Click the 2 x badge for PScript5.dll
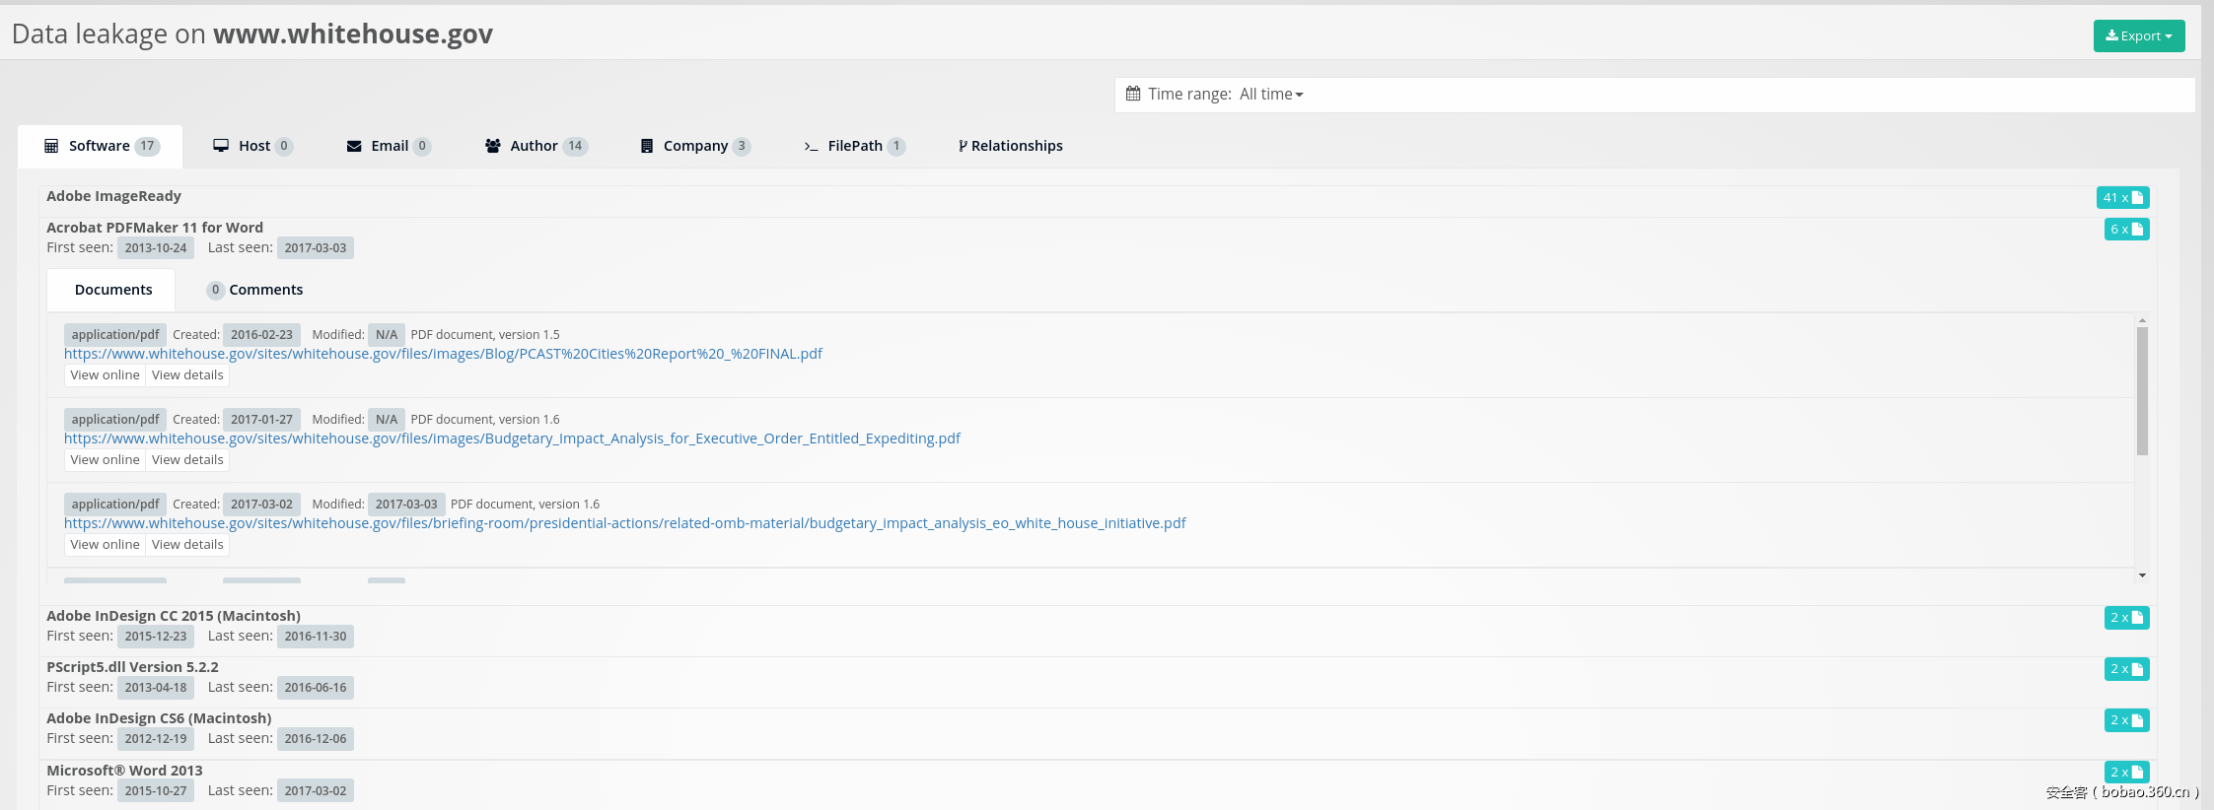 pyautogui.click(x=2126, y=669)
